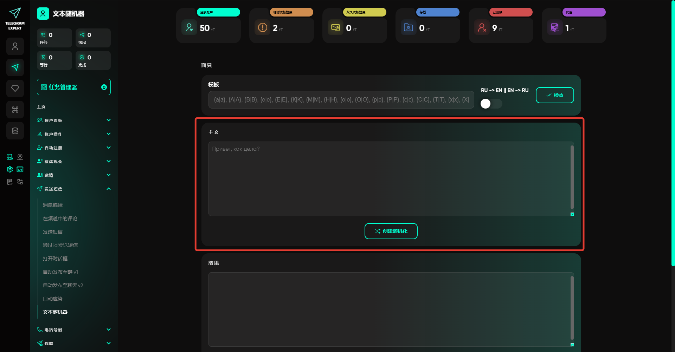Click the settings gear icon in sidebar

(10, 169)
